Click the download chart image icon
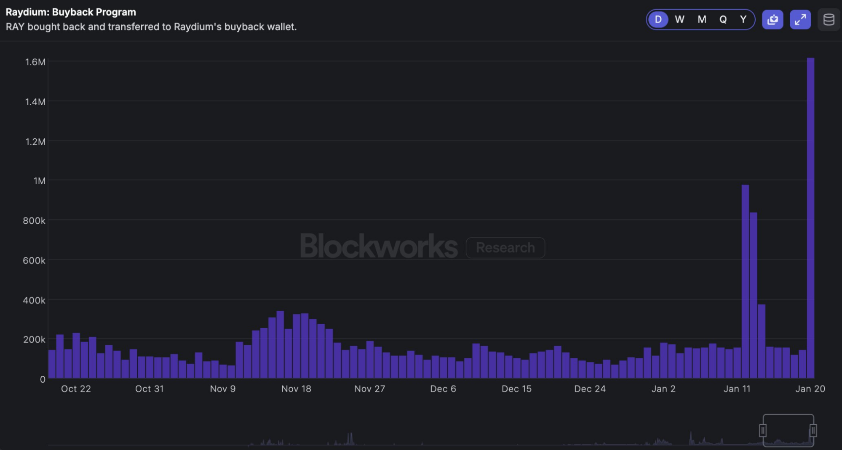Viewport: 842px width, 450px height. 773,19
